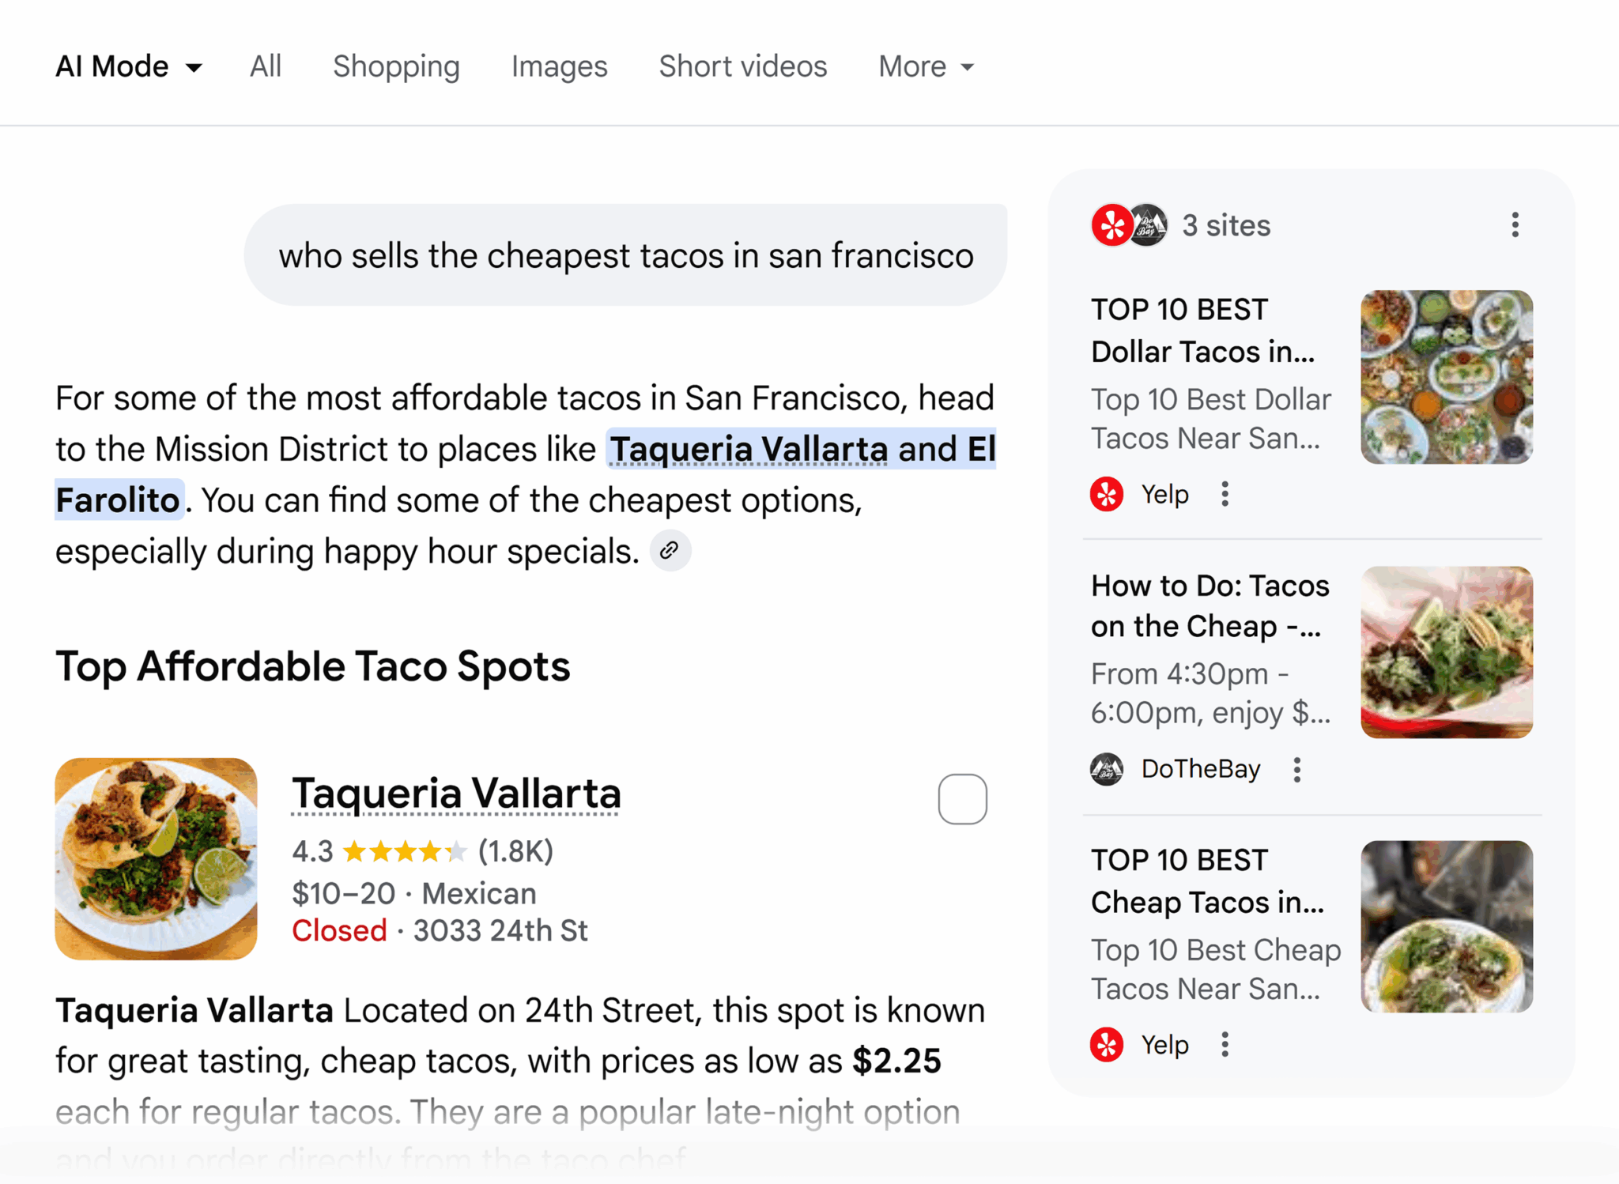Click the 3033 24th St address
Screen dimensions: 1619x1184
tap(500, 930)
